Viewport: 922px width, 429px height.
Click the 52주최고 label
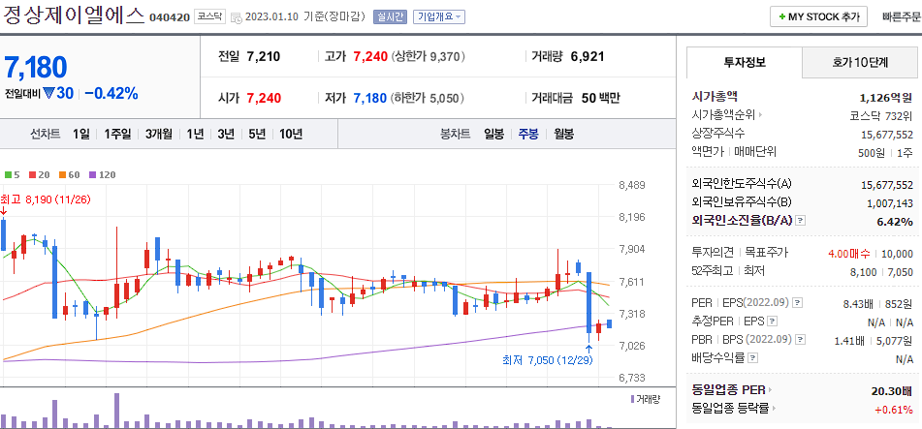713,271
